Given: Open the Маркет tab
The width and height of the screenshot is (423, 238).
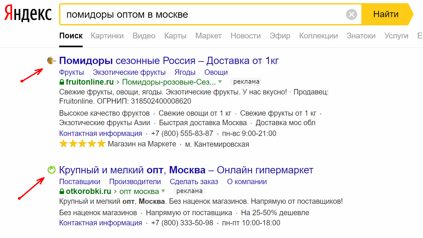Looking at the screenshot, I should [208, 36].
